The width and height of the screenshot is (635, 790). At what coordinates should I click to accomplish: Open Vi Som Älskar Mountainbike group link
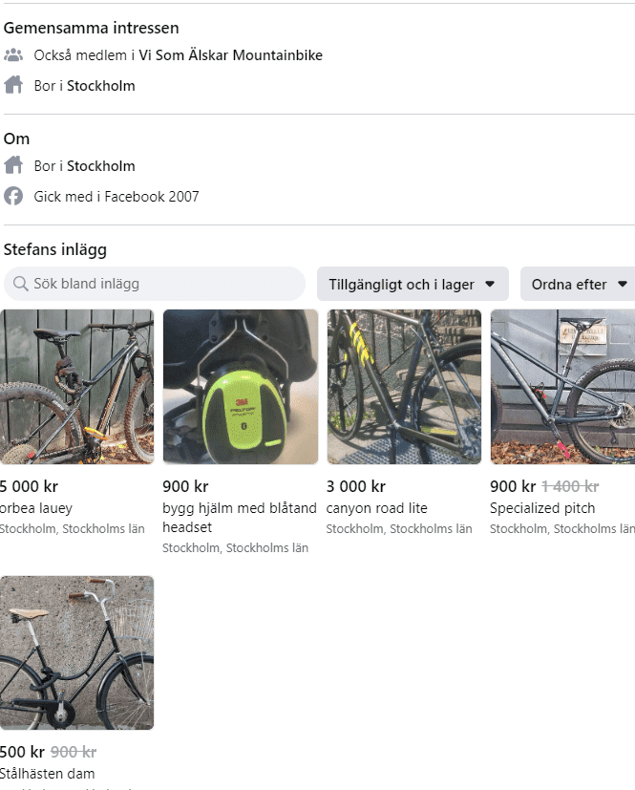click(x=230, y=55)
